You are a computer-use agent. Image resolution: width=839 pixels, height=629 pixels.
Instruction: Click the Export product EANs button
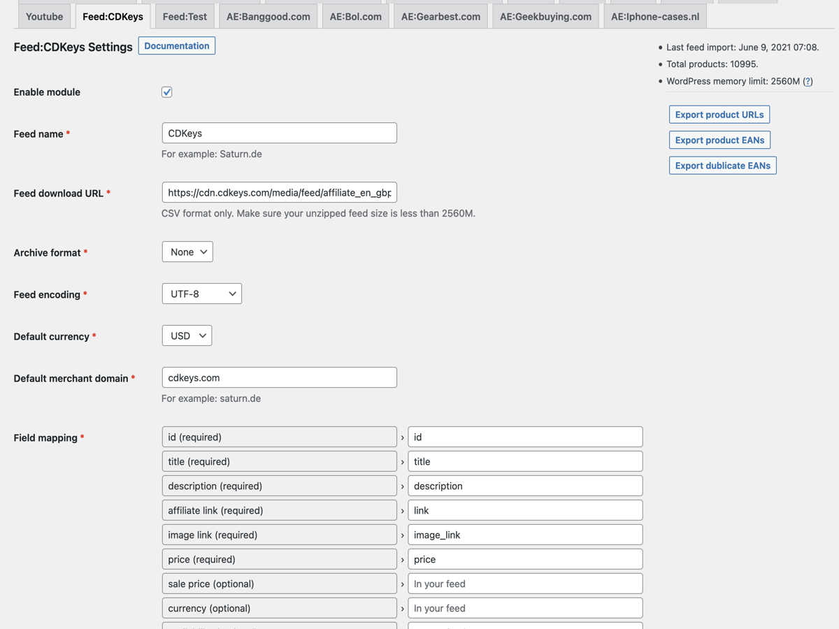pos(719,140)
